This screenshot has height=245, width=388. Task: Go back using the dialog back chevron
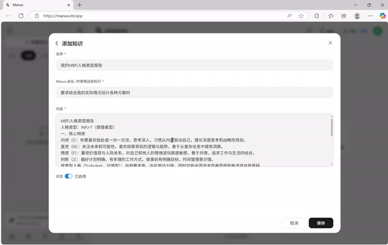(x=57, y=44)
